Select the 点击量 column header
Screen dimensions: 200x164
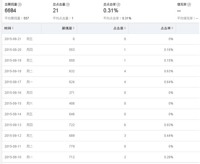pos(103,28)
